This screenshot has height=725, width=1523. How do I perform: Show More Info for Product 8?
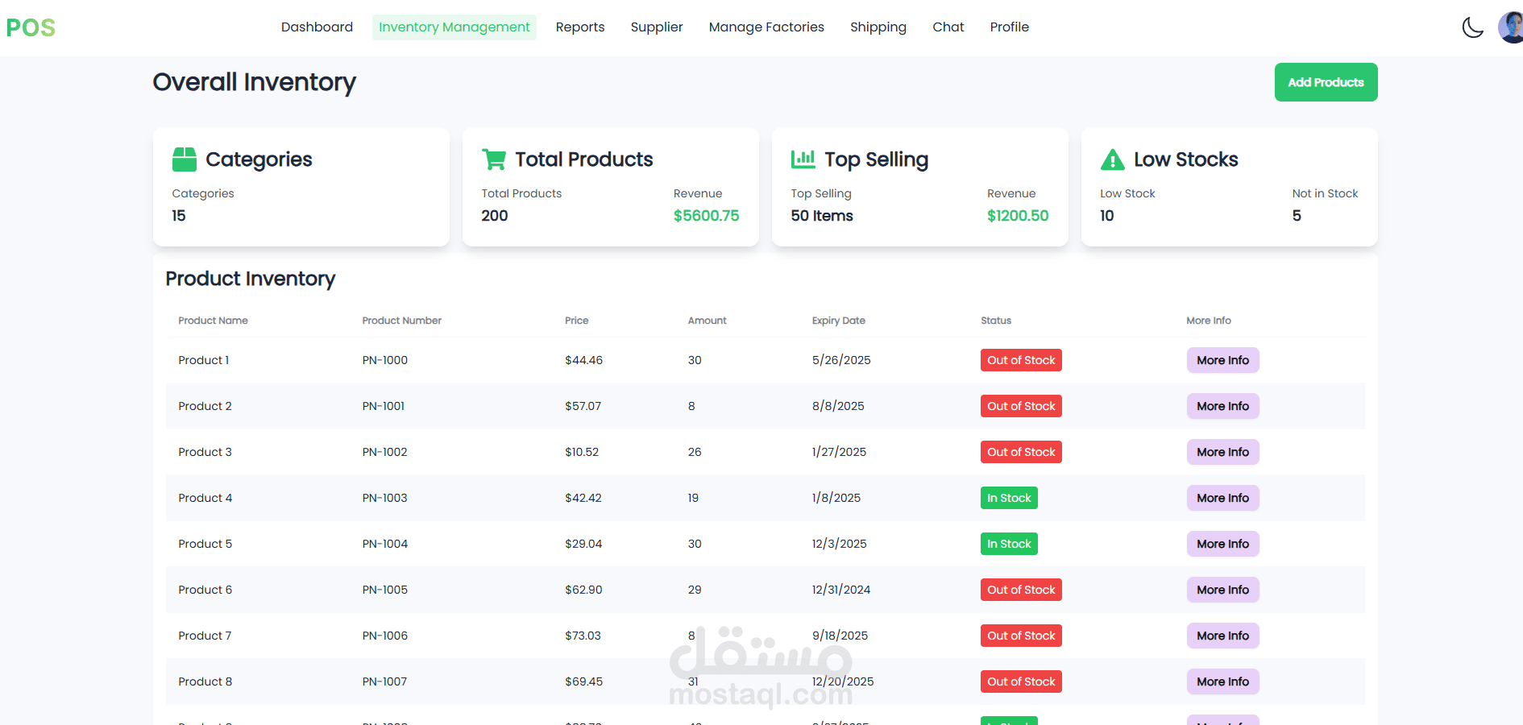click(1222, 681)
